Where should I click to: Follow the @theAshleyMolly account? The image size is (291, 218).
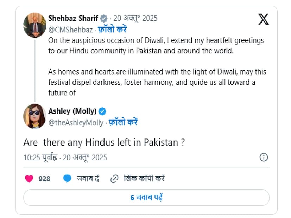click(123, 122)
